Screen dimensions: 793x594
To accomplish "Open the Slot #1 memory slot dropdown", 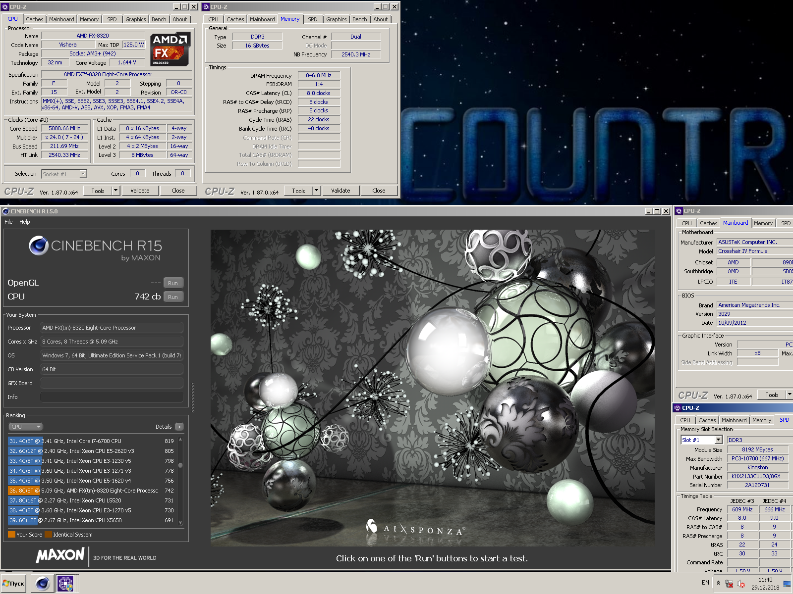I will point(718,440).
